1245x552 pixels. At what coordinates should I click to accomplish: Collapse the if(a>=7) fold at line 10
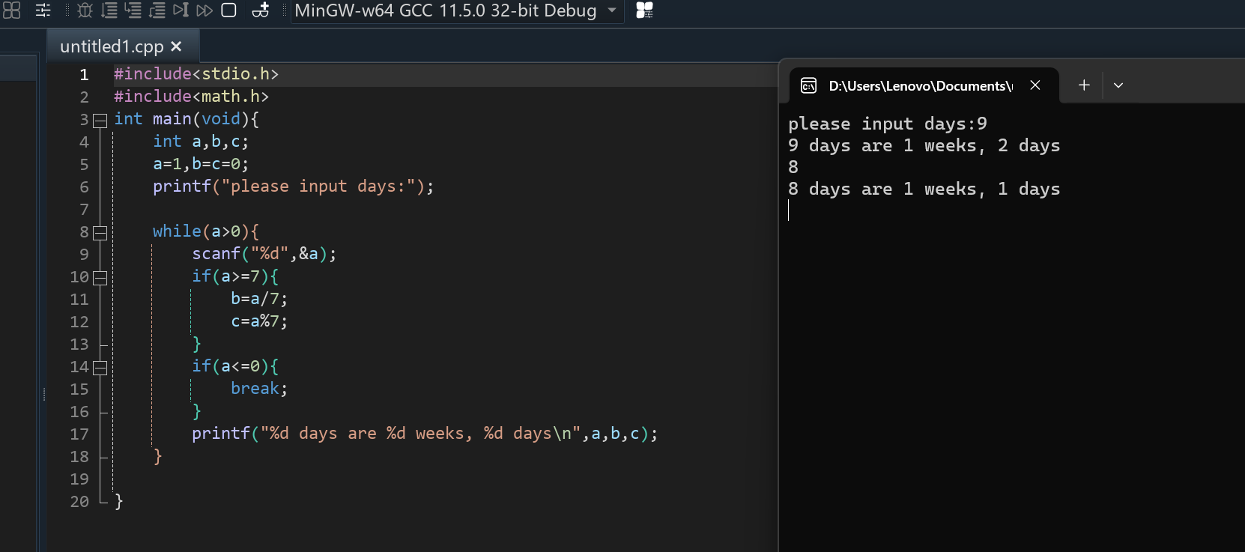pyautogui.click(x=100, y=278)
